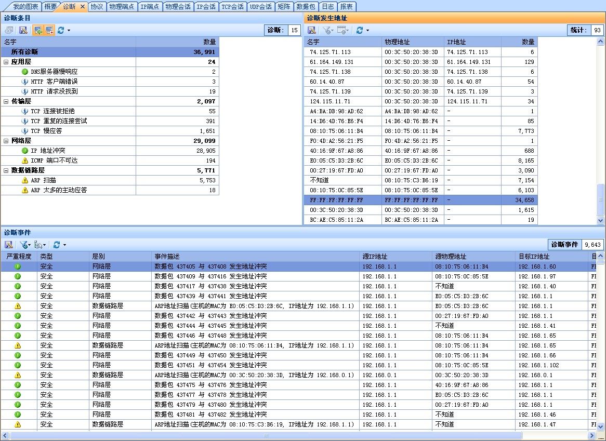The width and height of the screenshot is (606, 441).
Task: Refresh the diagnosis entries panel
Action: coord(61,30)
